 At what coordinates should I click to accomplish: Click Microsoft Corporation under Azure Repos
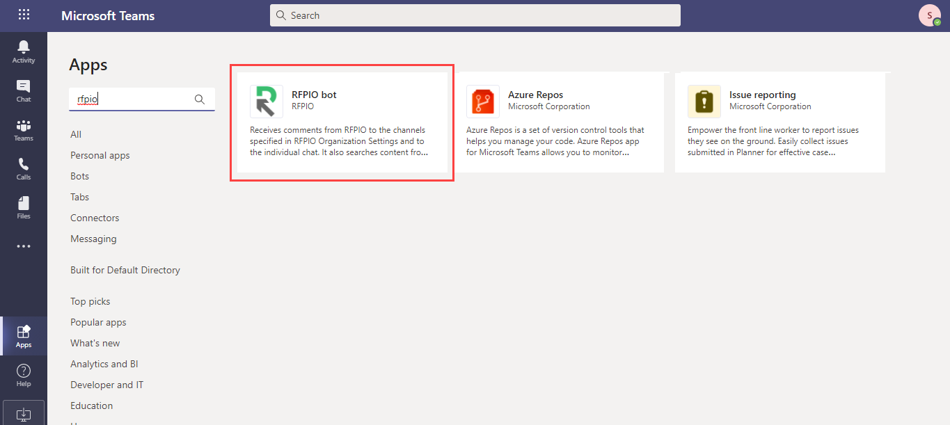click(549, 106)
